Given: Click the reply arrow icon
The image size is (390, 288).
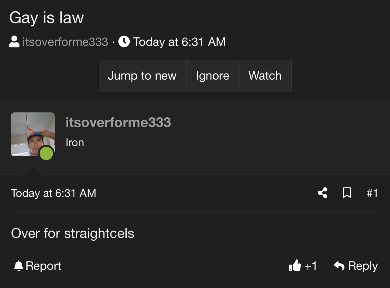Looking at the screenshot, I should 339,266.
